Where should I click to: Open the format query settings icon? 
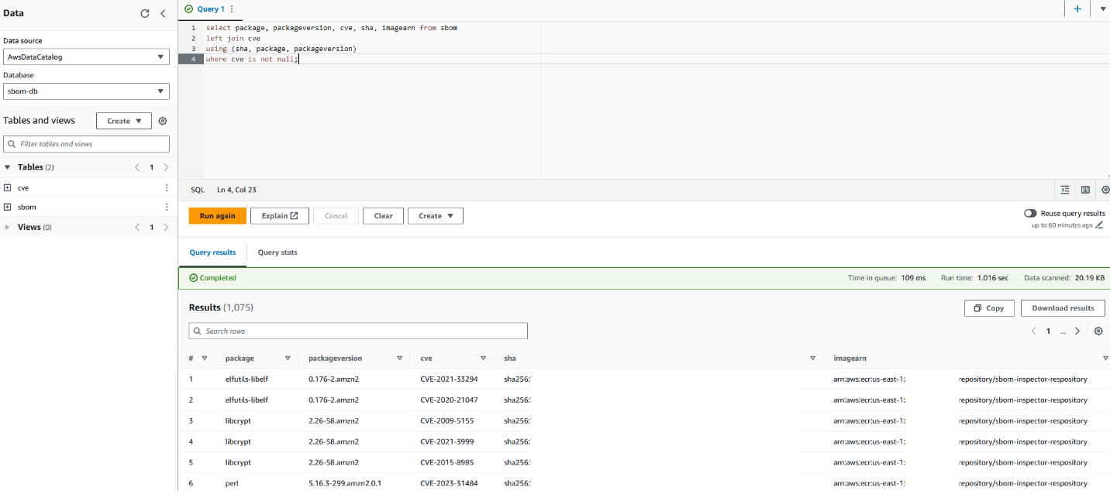pos(1064,190)
